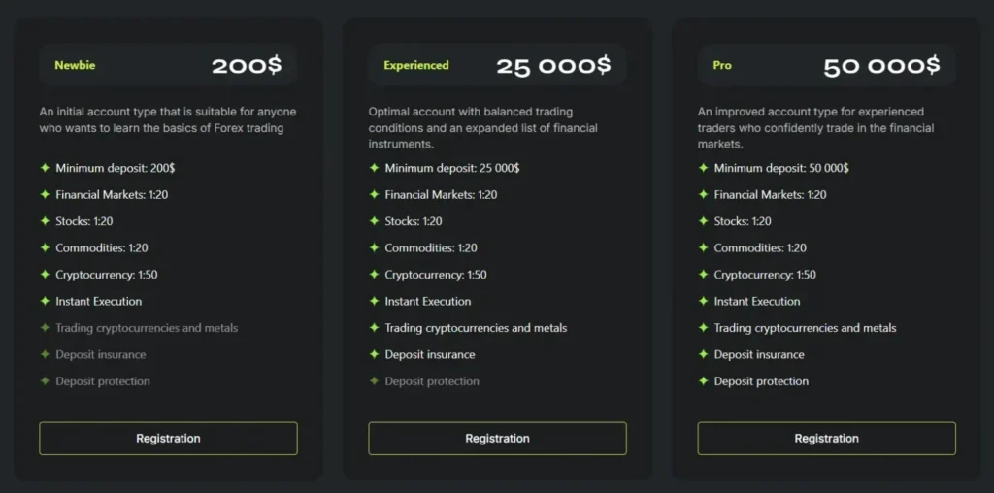This screenshot has height=493, width=994.
Task: Click star icon beside Pro Minimum deposit: 50 000$
Action: point(703,168)
